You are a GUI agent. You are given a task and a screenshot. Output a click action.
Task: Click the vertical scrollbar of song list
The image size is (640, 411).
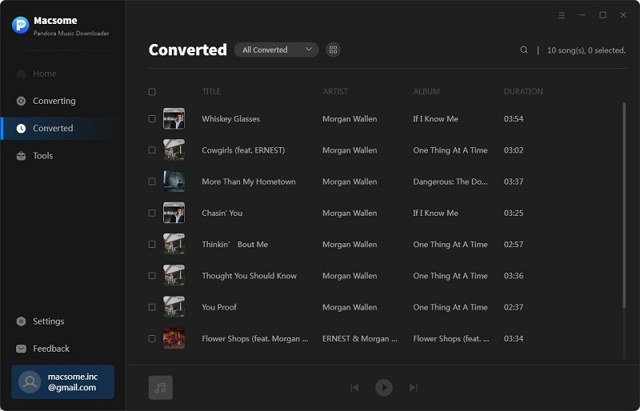[x=624, y=205]
